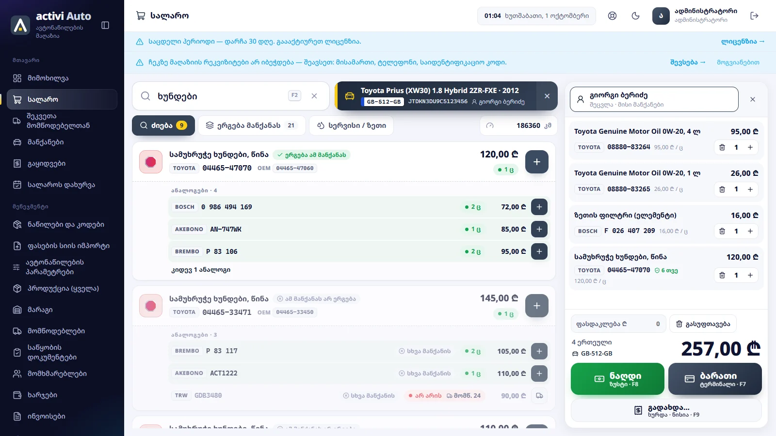Open the ადმინისტრატორი user profile
776x436 pixels.
(695, 16)
